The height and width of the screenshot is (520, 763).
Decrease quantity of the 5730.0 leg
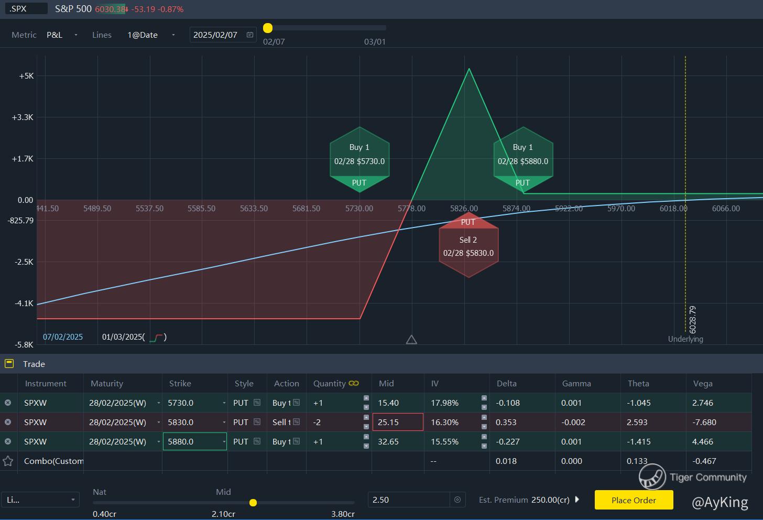click(366, 407)
